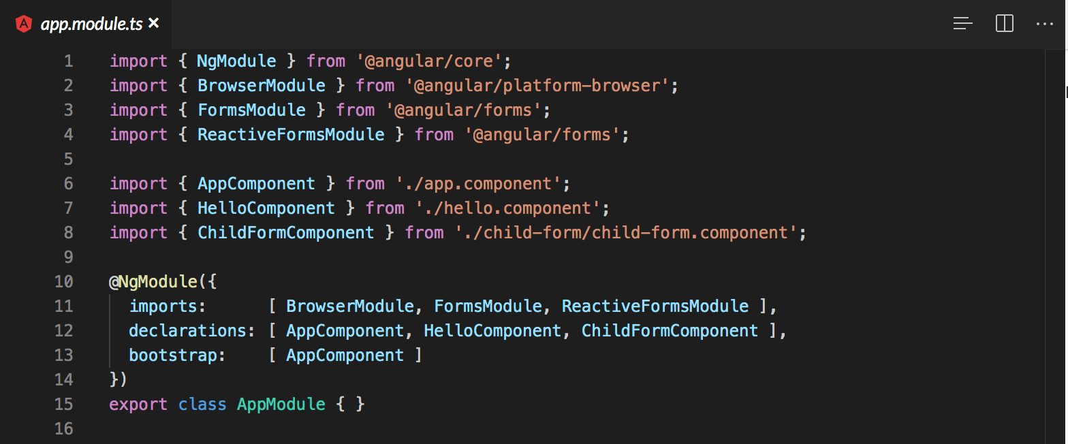Viewport: 1068px width, 444px height.
Task: Click HelloComponent in the declarations array
Action: (x=492, y=330)
